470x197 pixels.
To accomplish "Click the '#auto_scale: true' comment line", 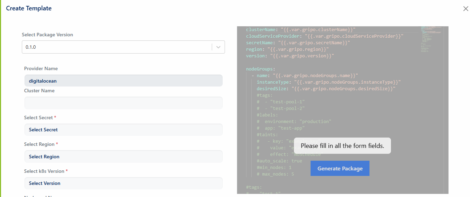I will pos(279,161).
